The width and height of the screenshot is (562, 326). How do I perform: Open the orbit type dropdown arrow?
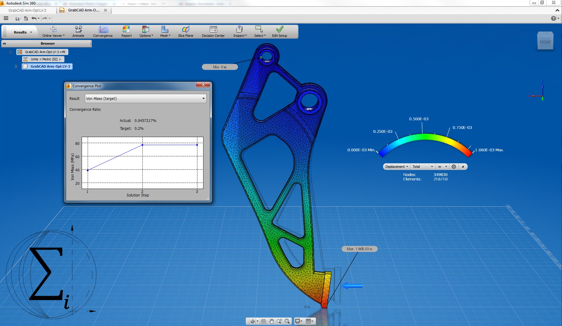pos(257,321)
